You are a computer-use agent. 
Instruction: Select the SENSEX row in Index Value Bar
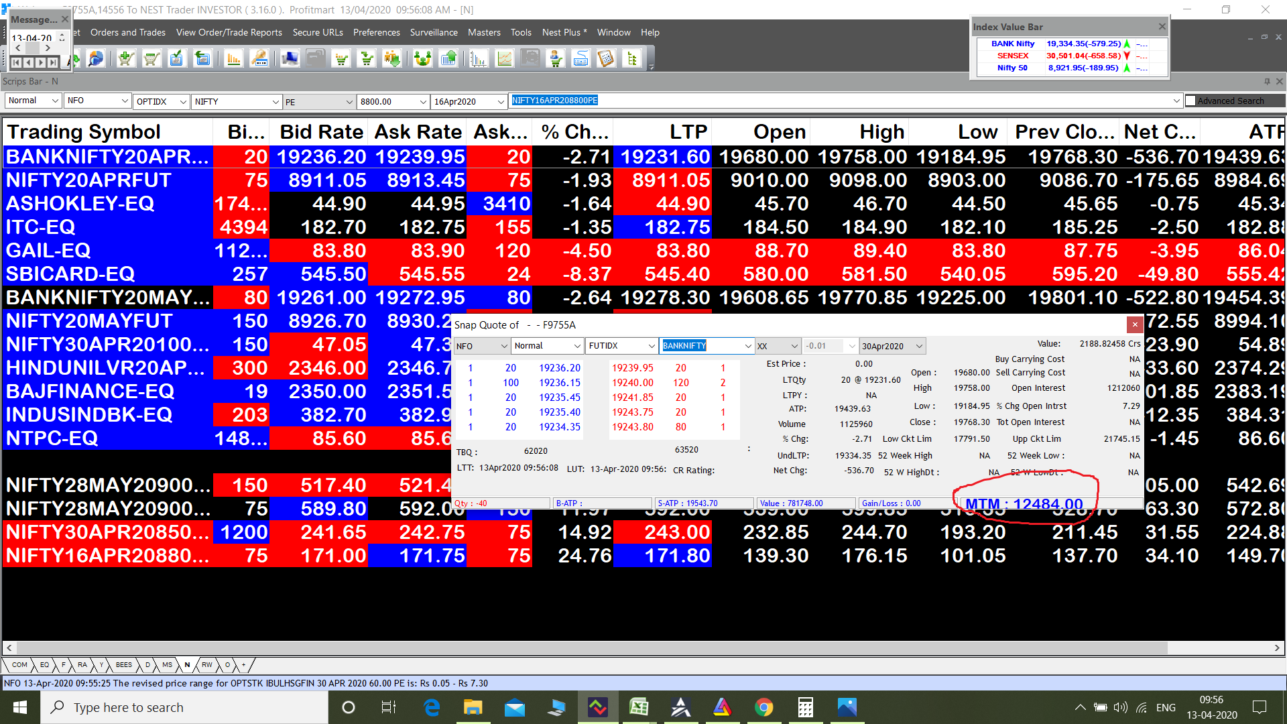tap(1071, 56)
